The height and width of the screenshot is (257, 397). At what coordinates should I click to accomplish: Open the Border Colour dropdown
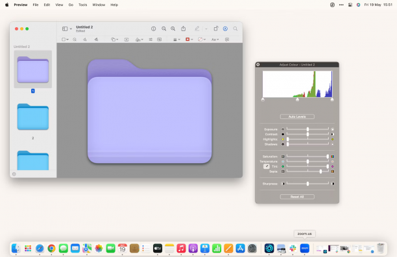(x=189, y=39)
